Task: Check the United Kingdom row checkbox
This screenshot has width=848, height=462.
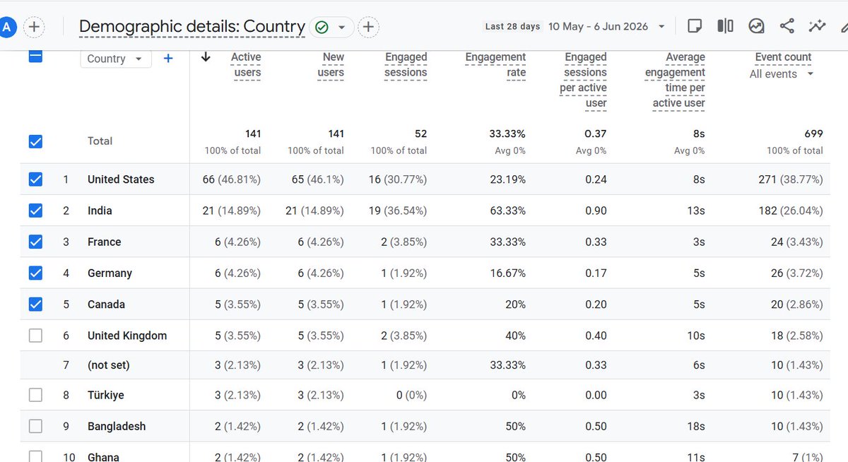Action: (35, 336)
